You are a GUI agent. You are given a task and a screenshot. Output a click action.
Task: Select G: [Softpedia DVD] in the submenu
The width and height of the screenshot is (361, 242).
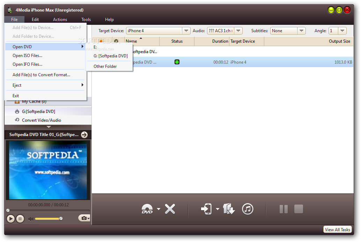pos(109,56)
